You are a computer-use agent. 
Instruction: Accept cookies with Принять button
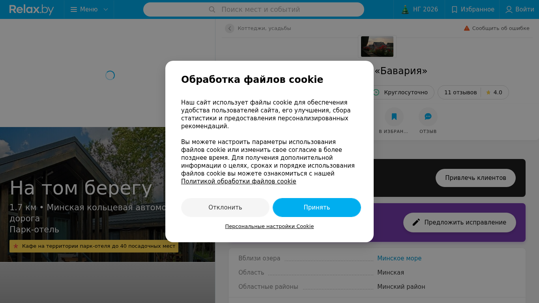pos(317,208)
